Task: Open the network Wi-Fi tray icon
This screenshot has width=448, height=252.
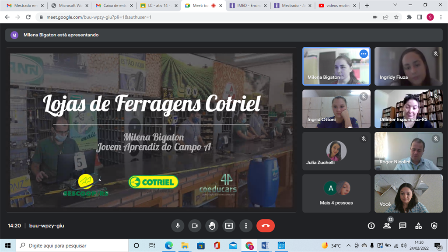Action: tap(396, 245)
